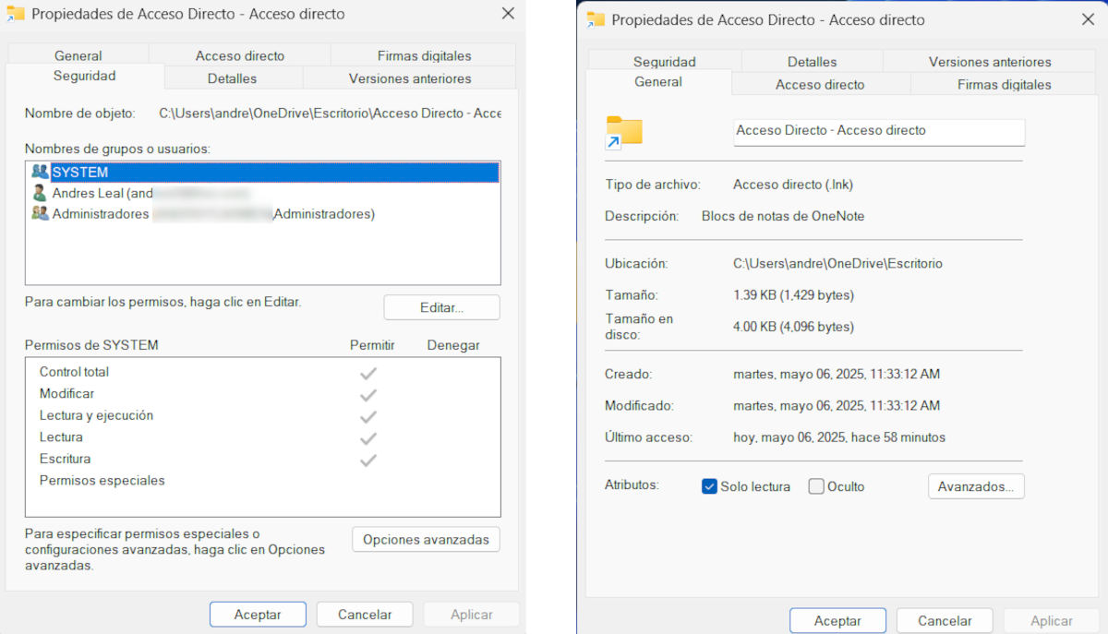This screenshot has width=1108, height=634.
Task: Select Seguridad tab in left window
Action: point(85,77)
